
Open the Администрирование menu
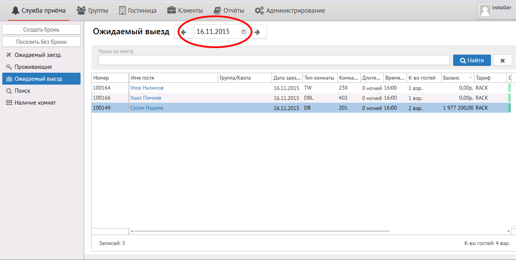290,10
